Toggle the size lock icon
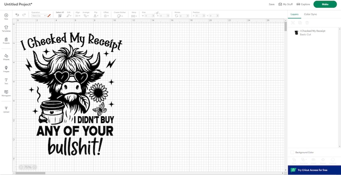This screenshot has width=341, height=175. (157, 13)
